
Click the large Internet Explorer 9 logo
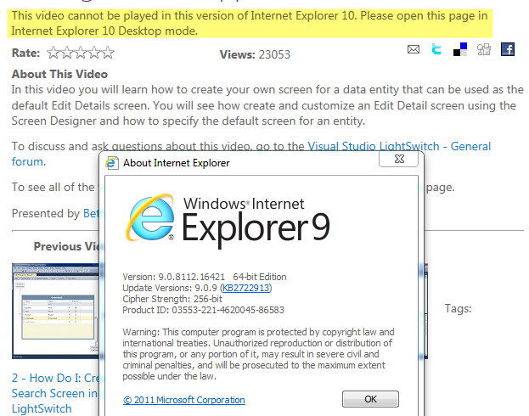[228, 222]
